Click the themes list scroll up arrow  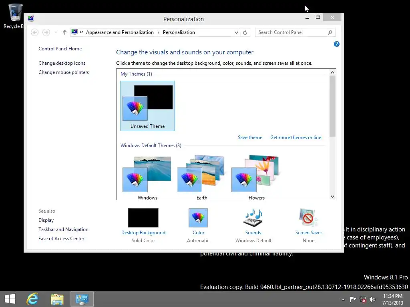pos(333,72)
